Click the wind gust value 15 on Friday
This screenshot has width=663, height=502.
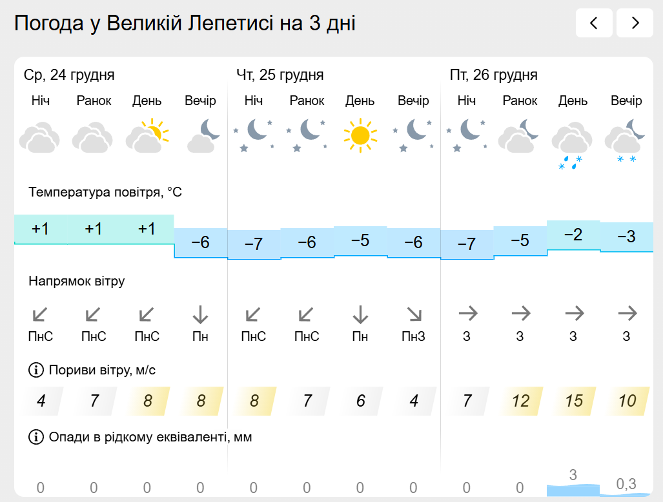point(574,401)
